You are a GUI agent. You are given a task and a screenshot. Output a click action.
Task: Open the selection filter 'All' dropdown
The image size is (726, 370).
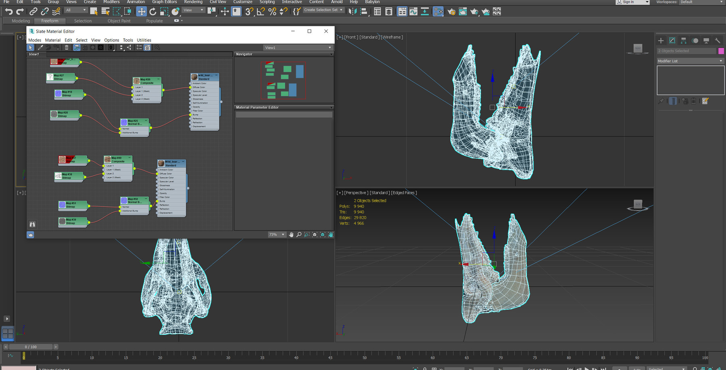coord(76,10)
